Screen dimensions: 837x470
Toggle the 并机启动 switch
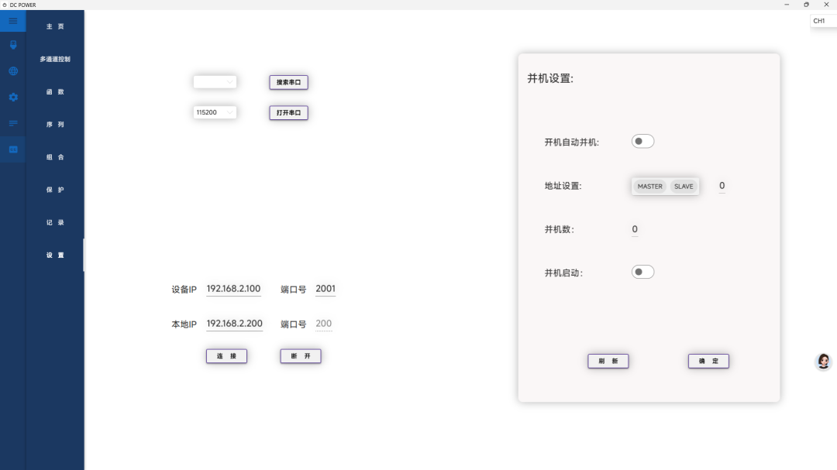coord(642,272)
